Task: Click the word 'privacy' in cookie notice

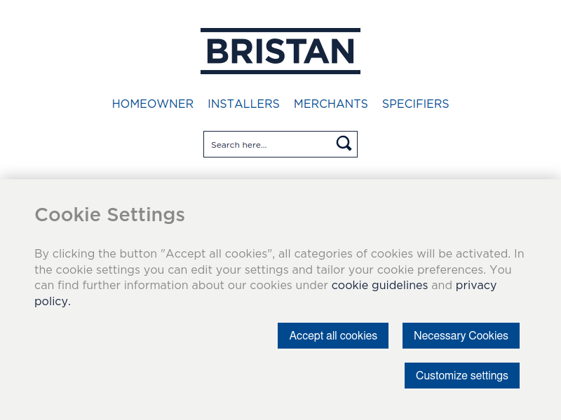Action: click(x=476, y=286)
